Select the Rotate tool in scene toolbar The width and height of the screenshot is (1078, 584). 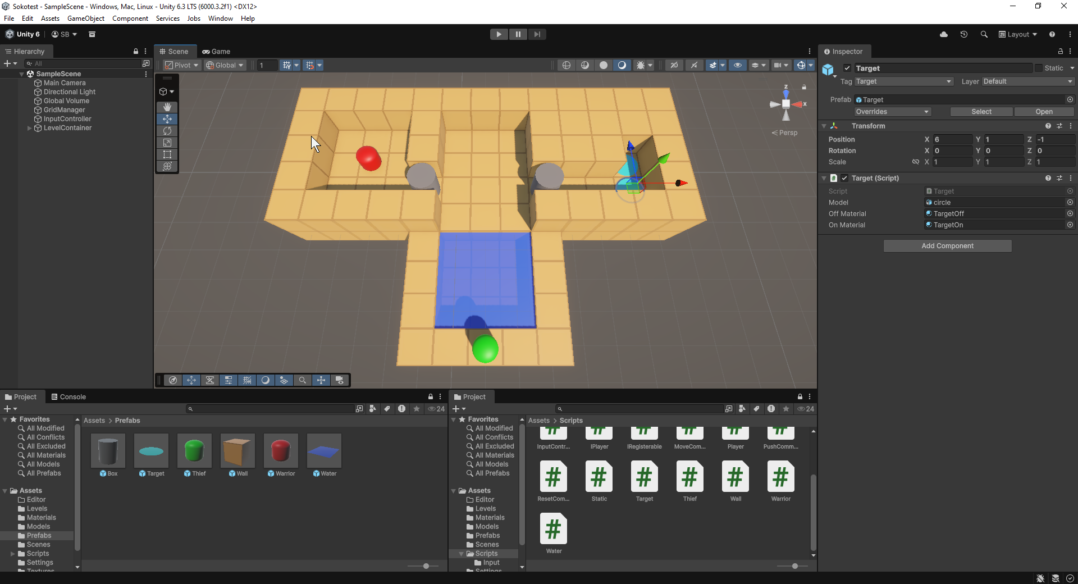point(167,131)
